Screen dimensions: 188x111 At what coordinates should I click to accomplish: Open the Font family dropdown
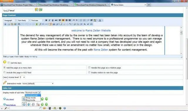pyautogui.click(x=24, y=21)
